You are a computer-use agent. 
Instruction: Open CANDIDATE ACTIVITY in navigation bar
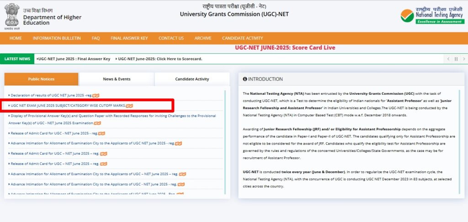click(x=242, y=38)
